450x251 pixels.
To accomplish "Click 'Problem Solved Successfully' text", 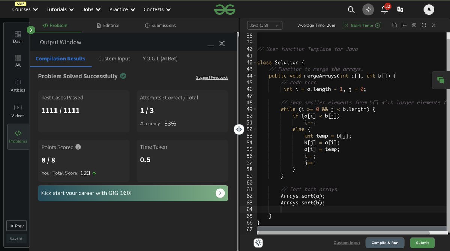I will click(78, 76).
